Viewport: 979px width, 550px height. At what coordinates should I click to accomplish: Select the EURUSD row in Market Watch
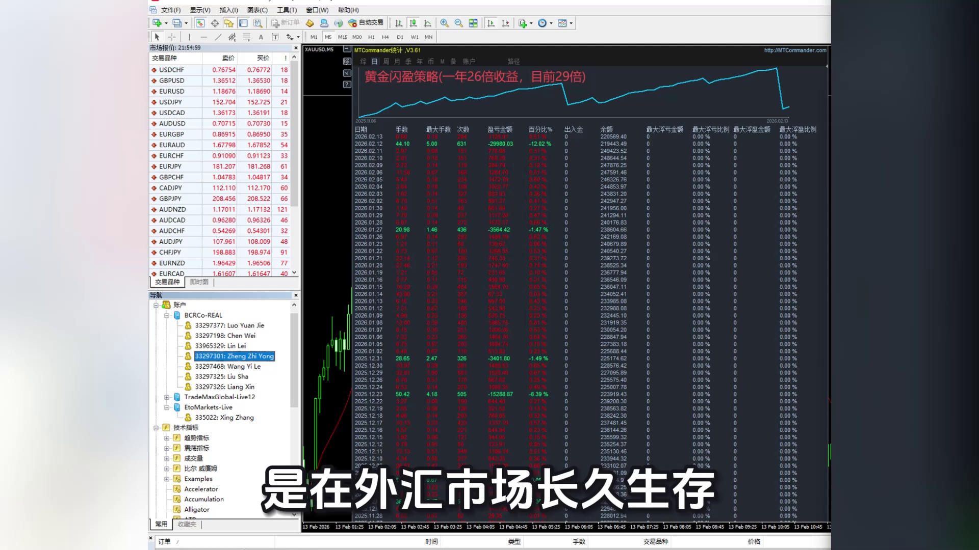(172, 92)
